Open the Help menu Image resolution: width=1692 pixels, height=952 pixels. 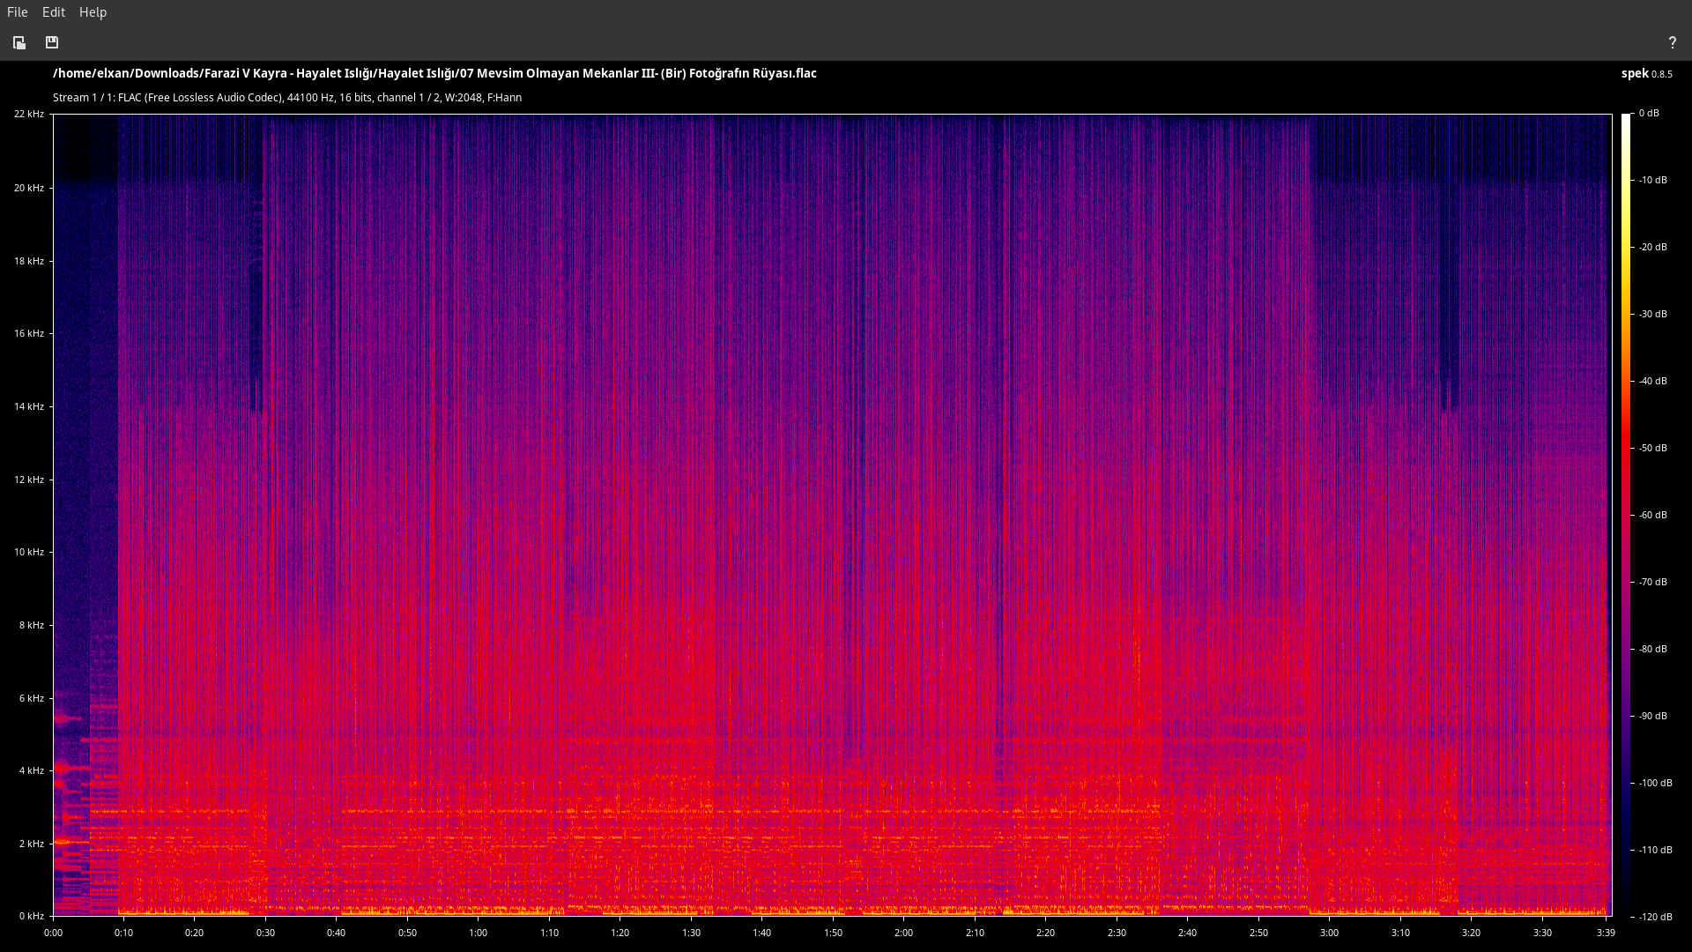[x=93, y=12]
